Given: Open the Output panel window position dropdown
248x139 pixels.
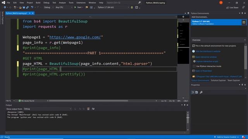Looking at the screenshot, I should 182,105.
